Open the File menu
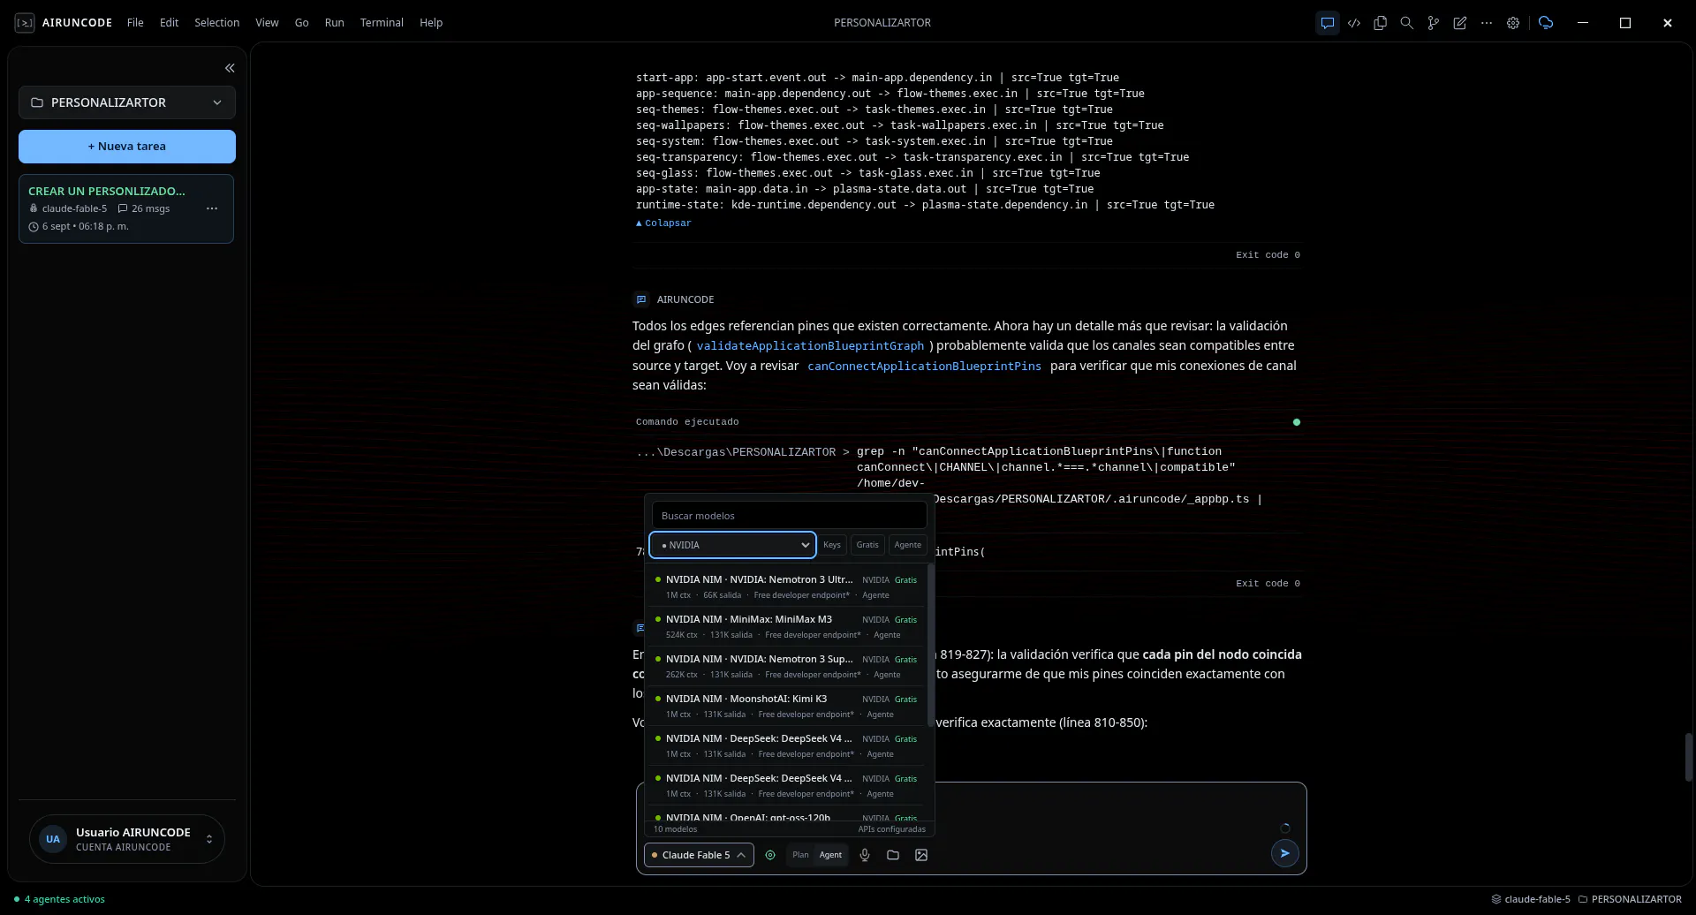Viewport: 1696px width, 915px height. click(135, 23)
